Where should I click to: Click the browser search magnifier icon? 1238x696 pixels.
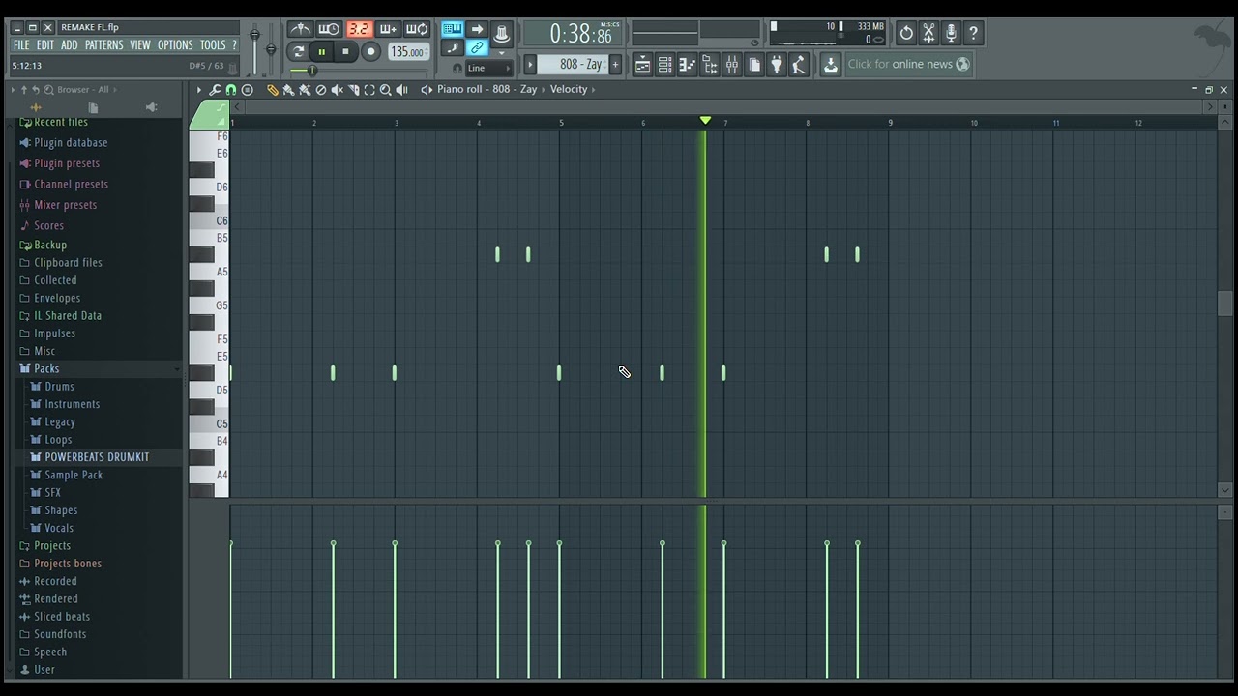point(47,90)
